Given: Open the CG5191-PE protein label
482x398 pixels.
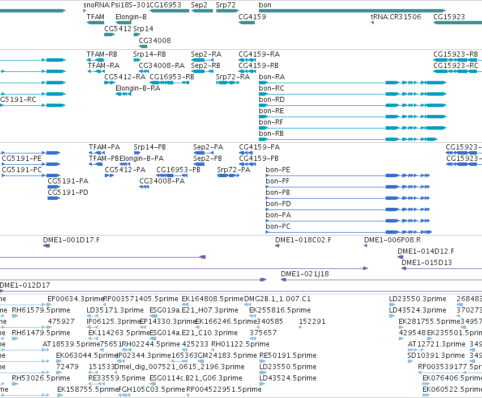Looking at the screenshot, I should 22,159.
